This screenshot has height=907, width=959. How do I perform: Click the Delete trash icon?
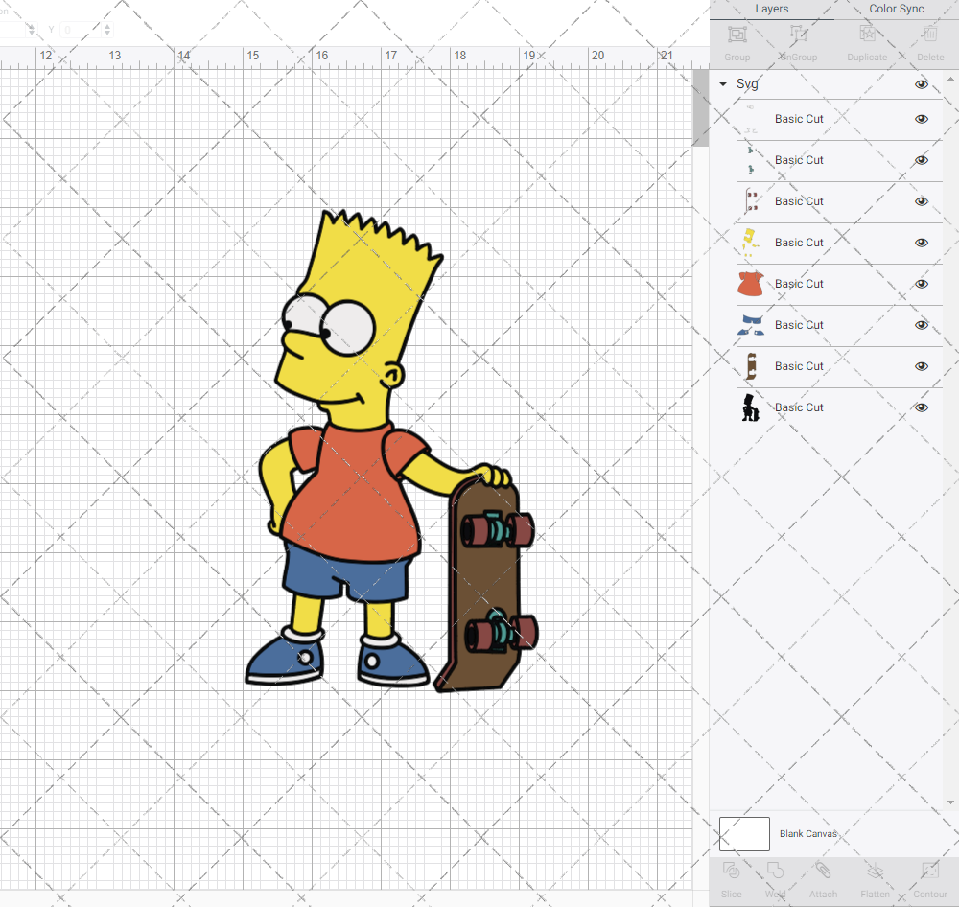tap(930, 35)
